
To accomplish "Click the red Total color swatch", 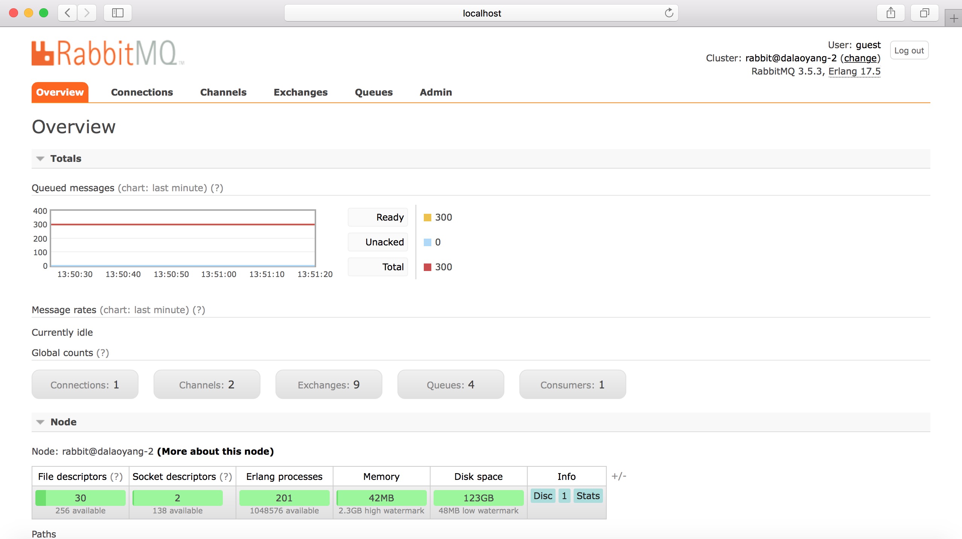I will click(x=427, y=267).
